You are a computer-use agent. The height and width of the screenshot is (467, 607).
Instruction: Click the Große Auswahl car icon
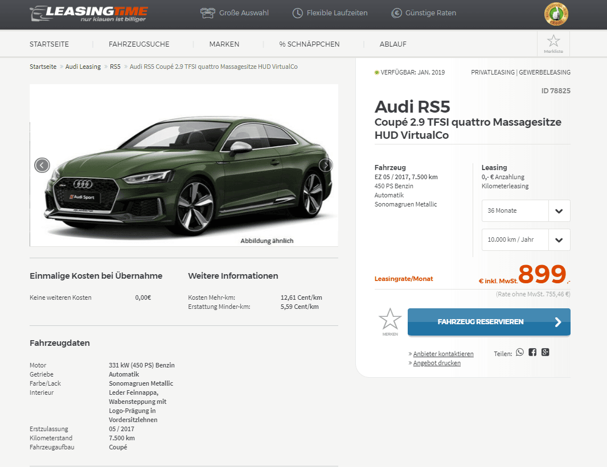coord(207,13)
